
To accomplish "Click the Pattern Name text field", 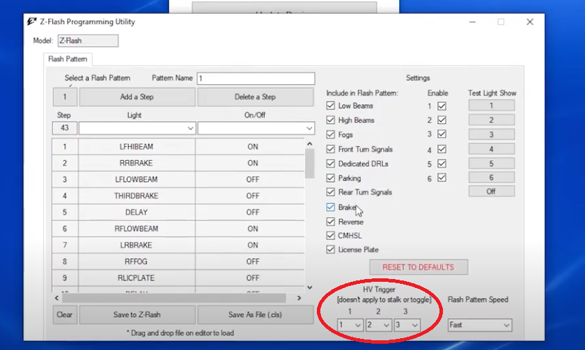I will 256,79.
